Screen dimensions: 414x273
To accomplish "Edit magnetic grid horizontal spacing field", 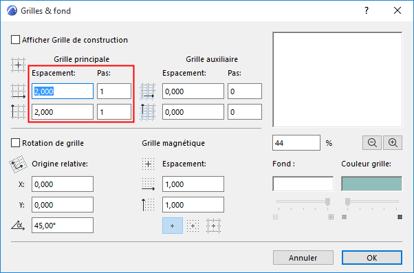I will [193, 184].
